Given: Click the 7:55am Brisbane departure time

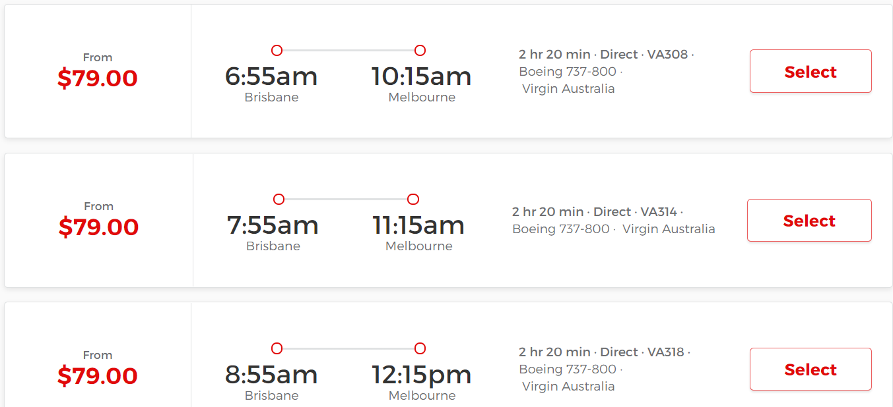Looking at the screenshot, I should pos(273,225).
